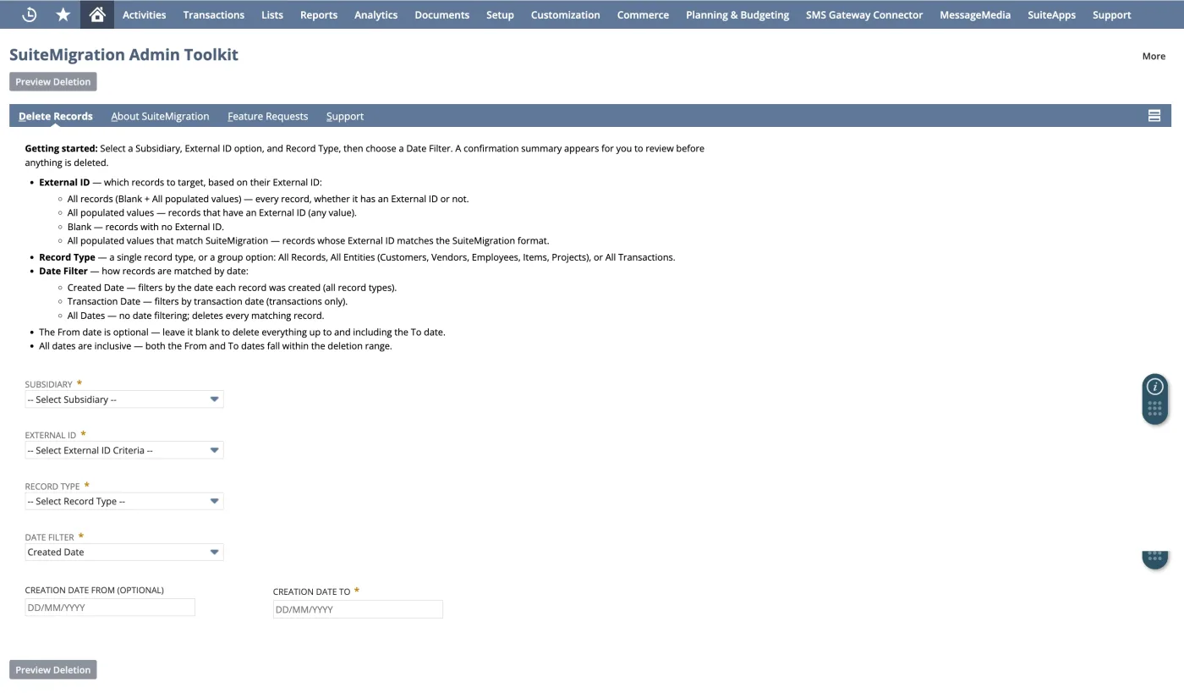Screen dimensions: 1184x693
Task: Open the Setup menu
Action: [500, 14]
